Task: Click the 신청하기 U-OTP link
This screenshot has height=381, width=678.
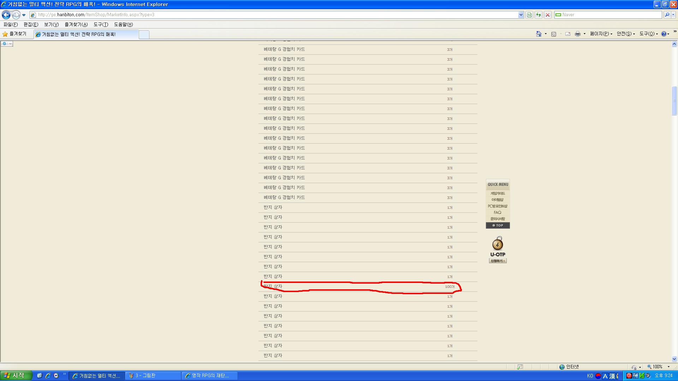Action: click(497, 260)
